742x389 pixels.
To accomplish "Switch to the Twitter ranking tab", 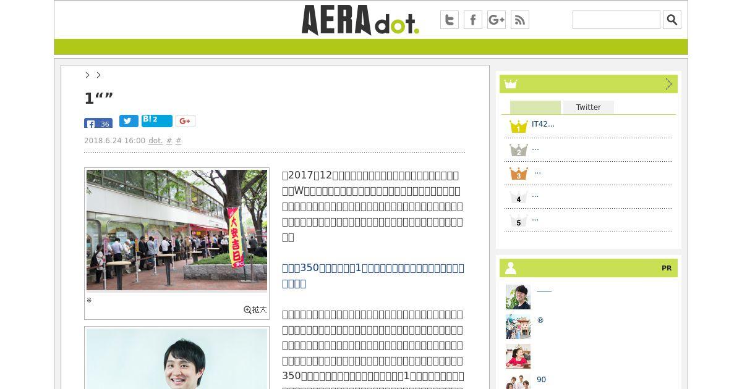I will (x=589, y=107).
